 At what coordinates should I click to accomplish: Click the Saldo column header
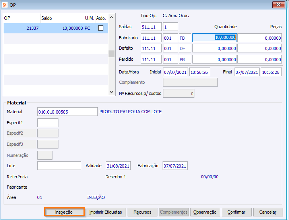point(62,18)
